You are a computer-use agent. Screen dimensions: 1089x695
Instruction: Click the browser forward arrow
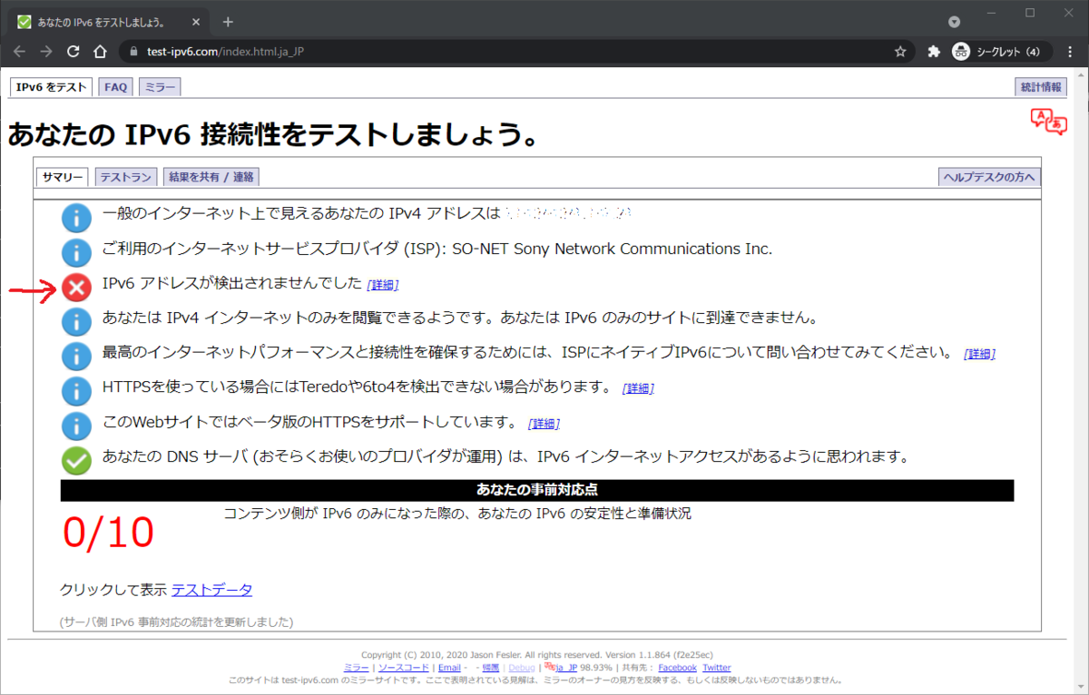[46, 52]
